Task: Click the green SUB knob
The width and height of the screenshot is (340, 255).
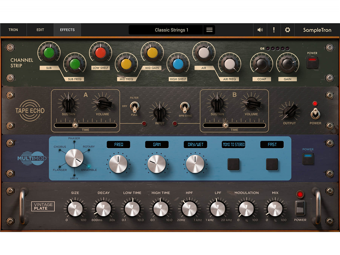Action: 49,53
